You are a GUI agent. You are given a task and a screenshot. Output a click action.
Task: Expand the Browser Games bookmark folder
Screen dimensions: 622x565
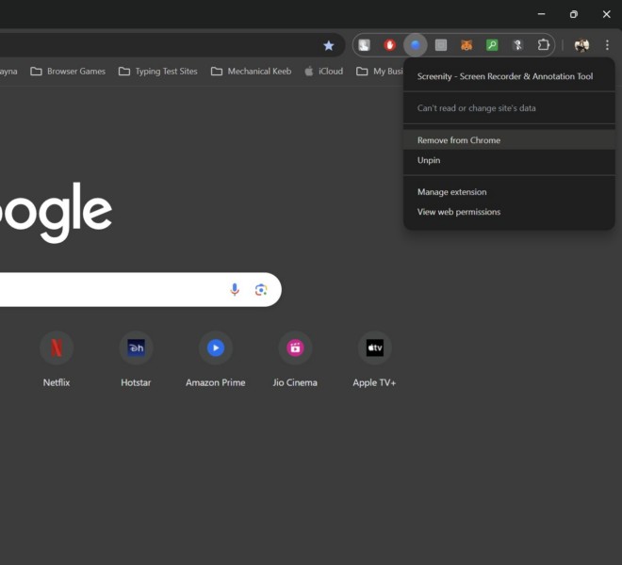point(68,72)
